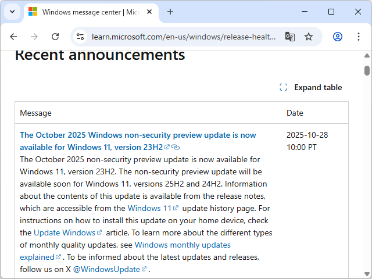
Task: Copy link icon beside 23H2 announcement title
Action: pyautogui.click(x=176, y=147)
